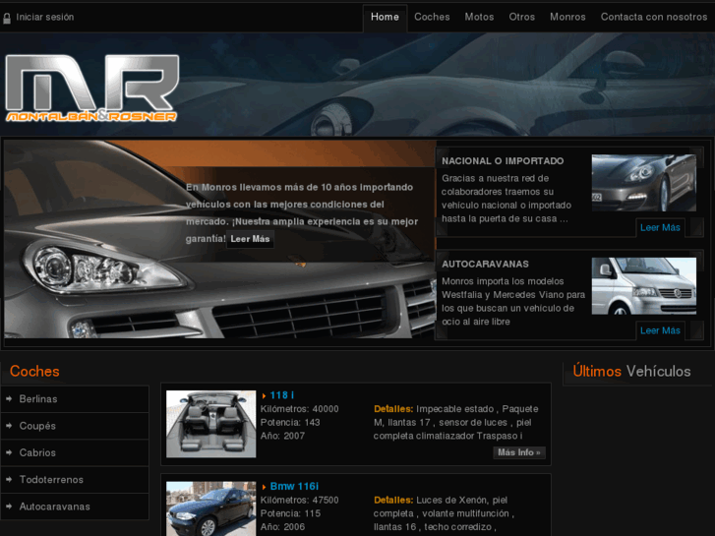Select Berlinas category in sidebar
Viewport: 715px width, 536px height.
click(75, 399)
